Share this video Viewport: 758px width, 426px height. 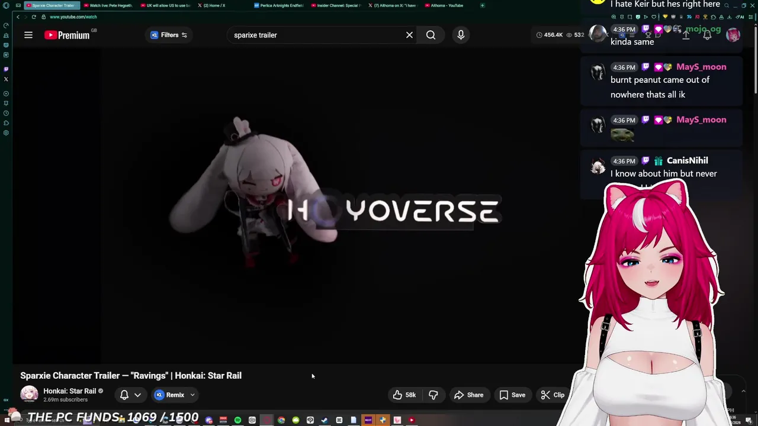[x=468, y=395]
